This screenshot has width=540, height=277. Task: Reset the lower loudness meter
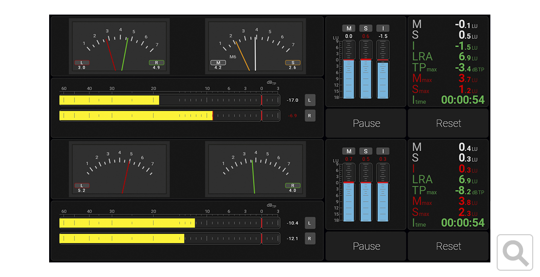click(x=448, y=246)
